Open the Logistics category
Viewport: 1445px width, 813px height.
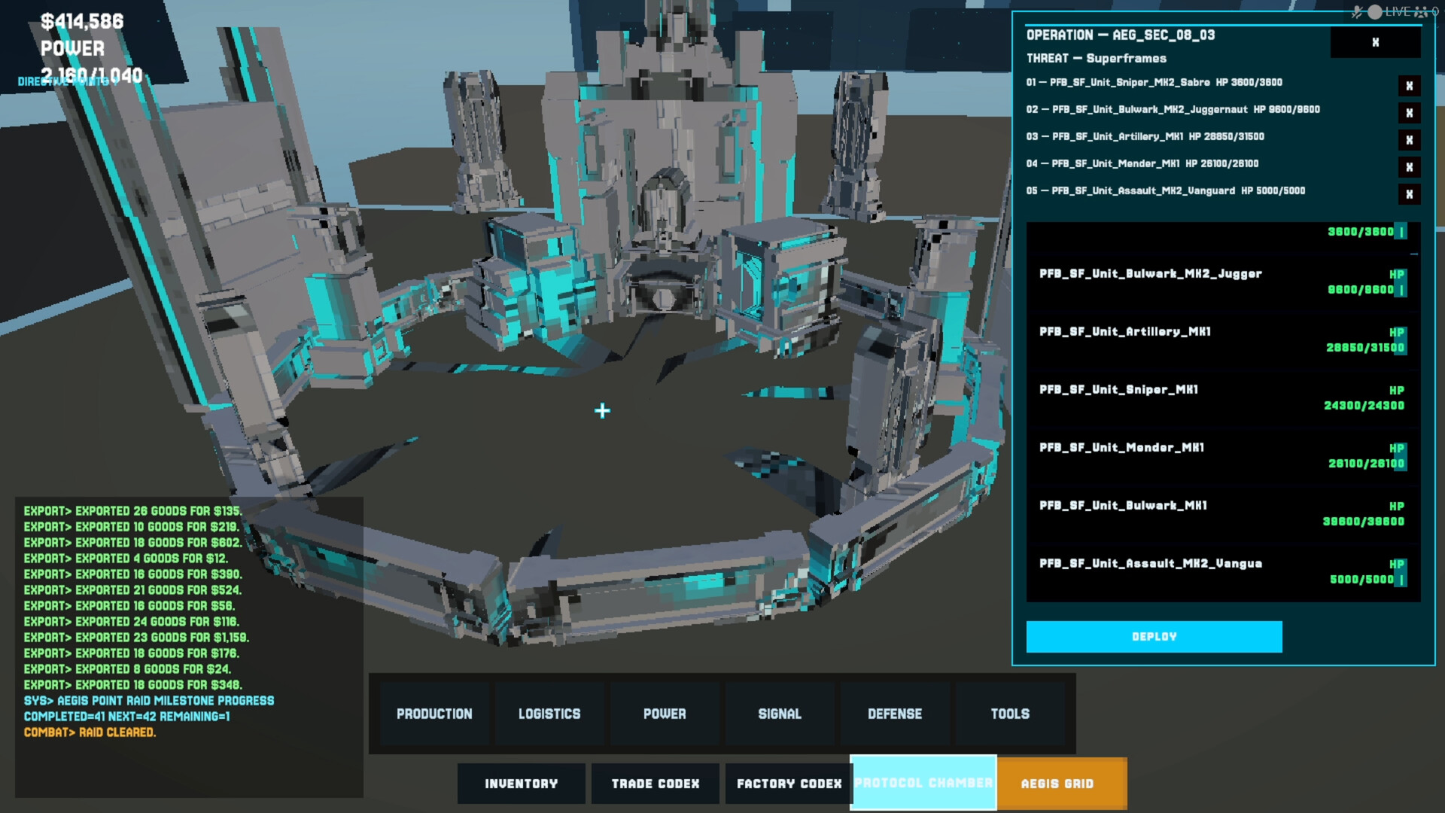(x=549, y=714)
